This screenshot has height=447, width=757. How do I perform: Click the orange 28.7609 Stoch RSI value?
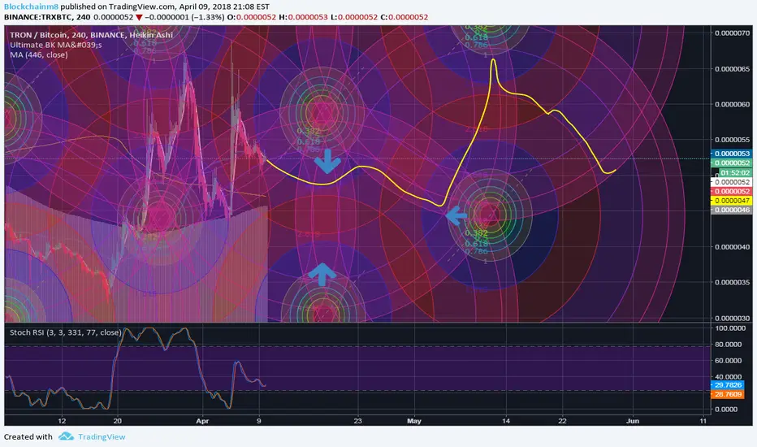point(728,394)
